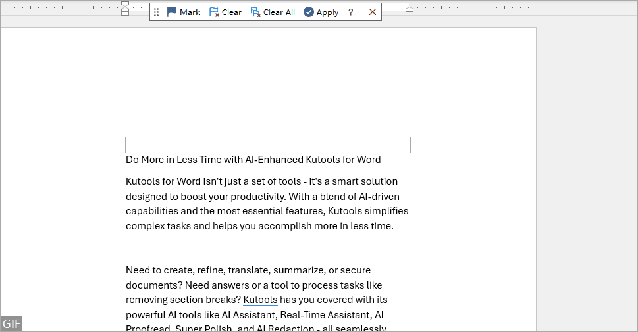This screenshot has width=638, height=332.
Task: Close the floating Mark toolbar
Action: (x=372, y=12)
